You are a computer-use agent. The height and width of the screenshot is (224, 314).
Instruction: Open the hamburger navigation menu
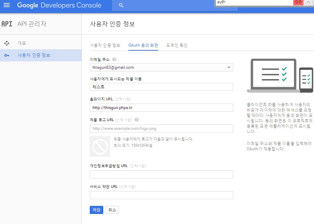pyautogui.click(x=7, y=5)
